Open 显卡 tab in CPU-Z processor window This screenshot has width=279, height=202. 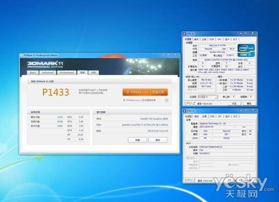[228, 39]
